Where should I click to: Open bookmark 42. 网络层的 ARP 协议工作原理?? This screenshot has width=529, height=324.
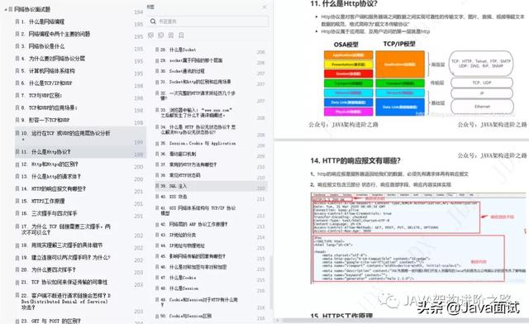(x=193, y=225)
